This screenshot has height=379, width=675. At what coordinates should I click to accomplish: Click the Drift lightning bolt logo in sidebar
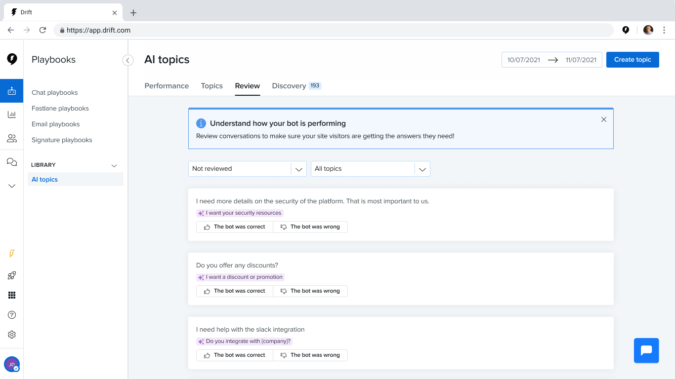12,59
